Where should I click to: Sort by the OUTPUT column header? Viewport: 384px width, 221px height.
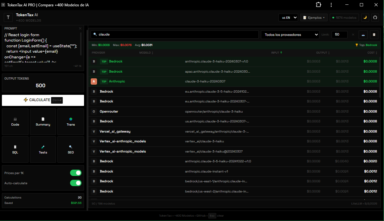[323, 53]
